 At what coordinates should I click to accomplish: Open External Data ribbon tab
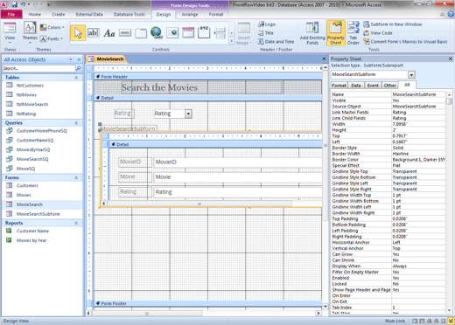(89, 14)
